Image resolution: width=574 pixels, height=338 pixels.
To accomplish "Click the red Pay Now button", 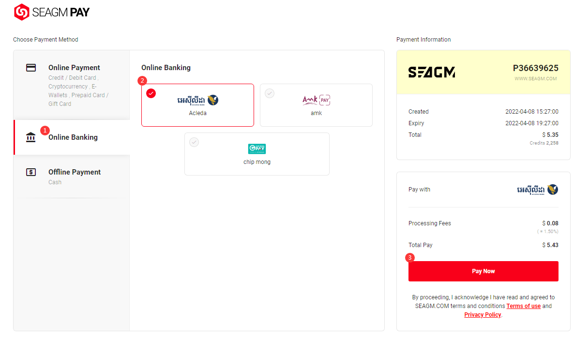I will click(x=483, y=271).
